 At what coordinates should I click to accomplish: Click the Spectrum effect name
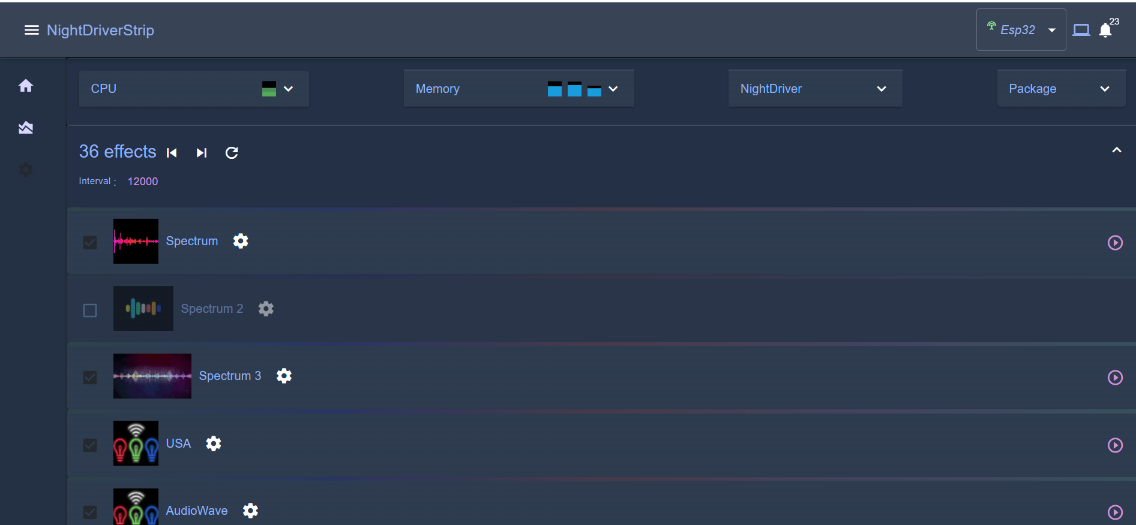[x=192, y=241]
